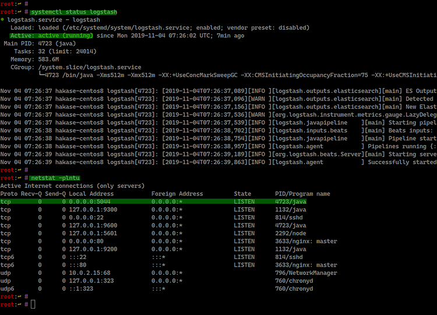
Task: Click the ':::80' tcp6 local address
Action: 77,265
